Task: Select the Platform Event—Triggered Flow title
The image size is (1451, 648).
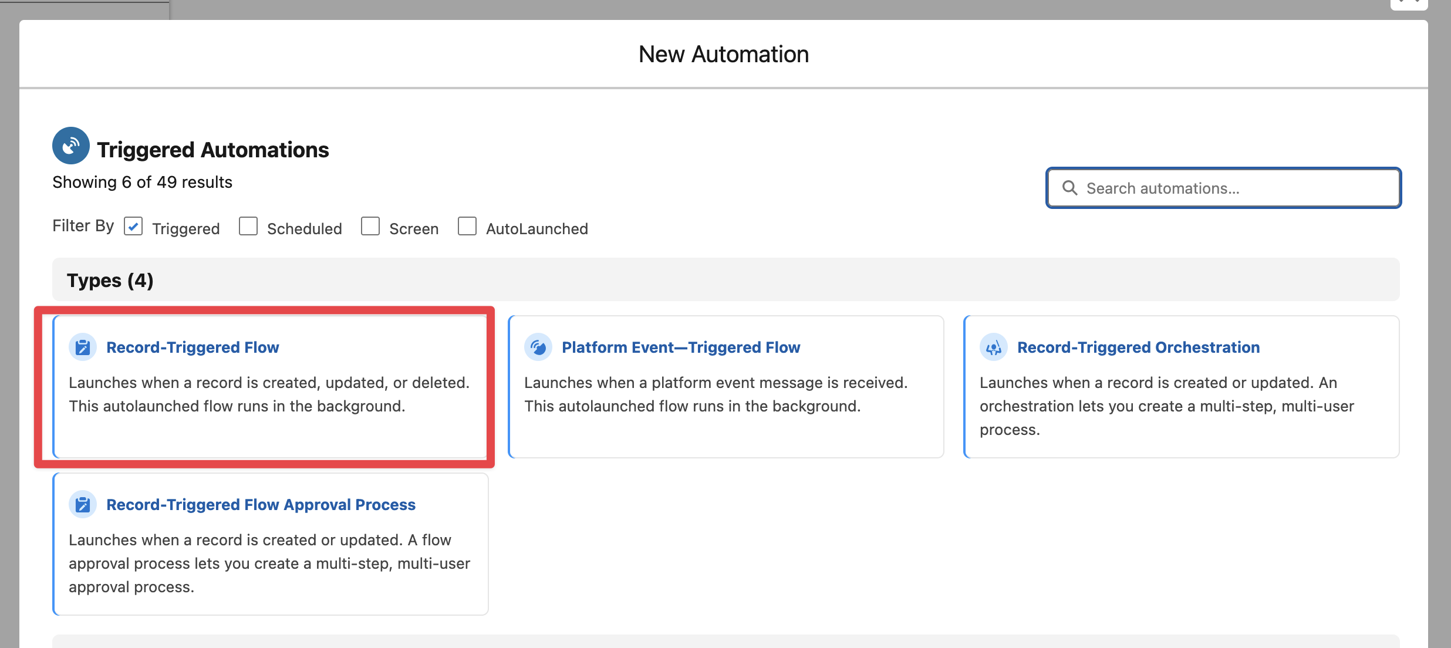Action: coord(681,347)
